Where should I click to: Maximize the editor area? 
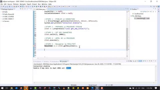coord(128,9)
